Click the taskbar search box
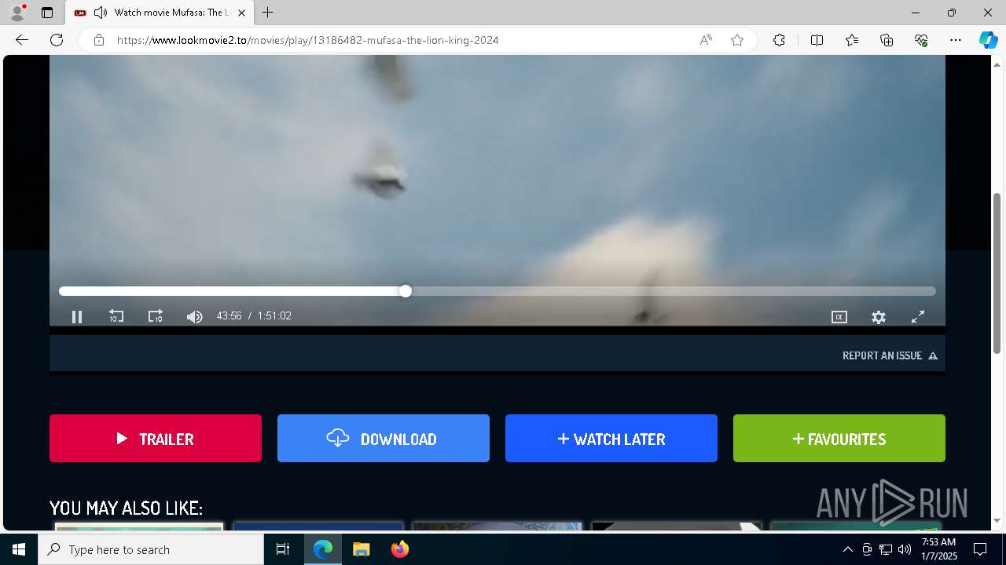The height and width of the screenshot is (565, 1006). 151,549
